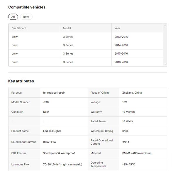
Task: Click the "-f30" model number value
Action: coord(46,102)
